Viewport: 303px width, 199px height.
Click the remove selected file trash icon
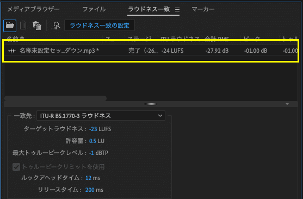click(x=23, y=26)
